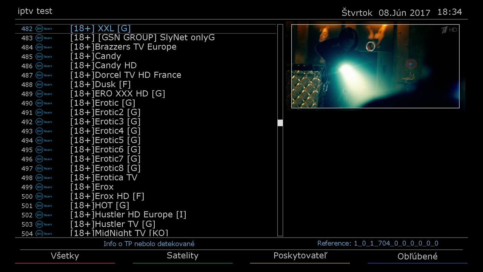Click BH Team icon for channel 486

point(44,66)
